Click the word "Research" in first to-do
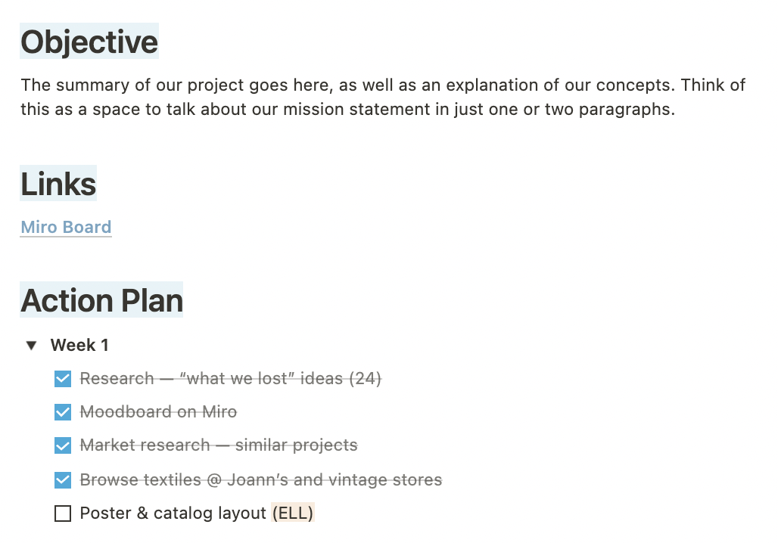778x543 pixels. click(x=117, y=378)
